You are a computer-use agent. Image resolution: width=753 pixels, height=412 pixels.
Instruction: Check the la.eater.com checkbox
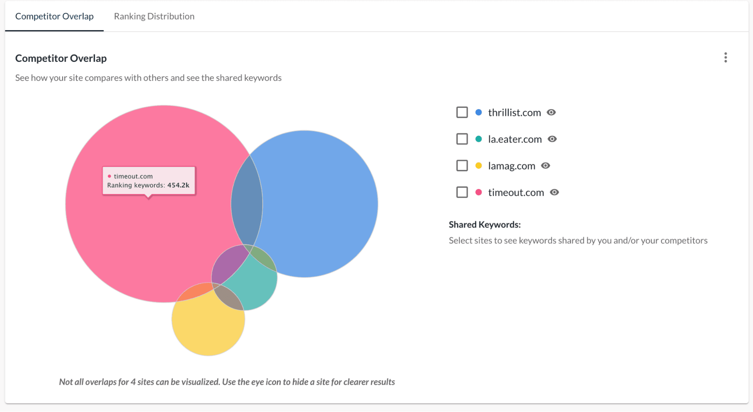point(461,139)
